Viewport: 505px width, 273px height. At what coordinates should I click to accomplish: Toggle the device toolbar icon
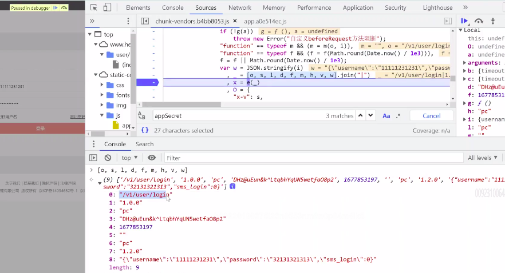[107, 7]
